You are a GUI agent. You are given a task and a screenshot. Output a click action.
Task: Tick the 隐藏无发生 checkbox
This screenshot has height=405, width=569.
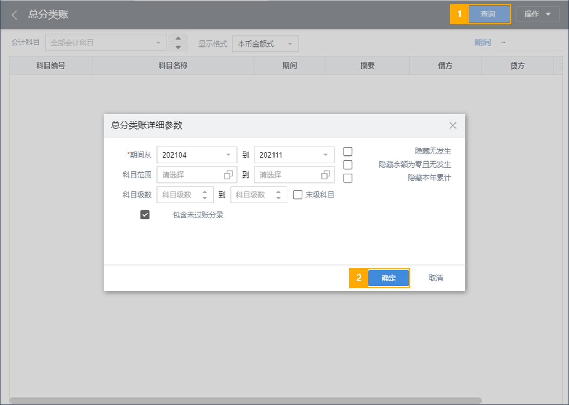click(x=348, y=152)
